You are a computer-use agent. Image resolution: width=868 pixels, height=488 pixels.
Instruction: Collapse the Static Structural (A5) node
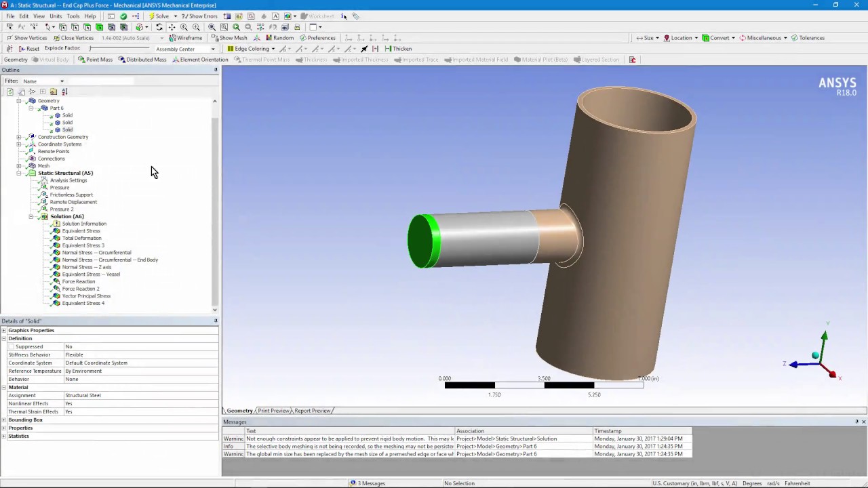point(19,174)
